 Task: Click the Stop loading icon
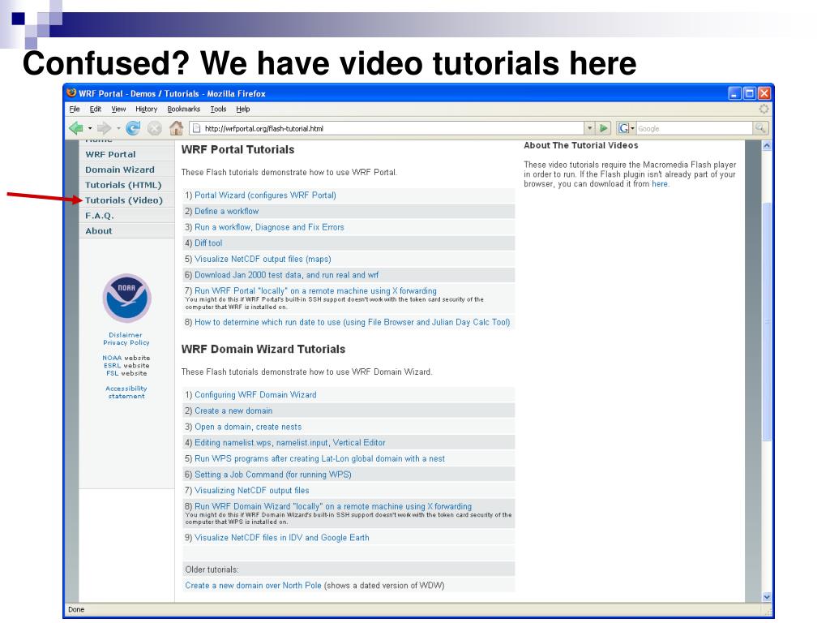tap(154, 128)
